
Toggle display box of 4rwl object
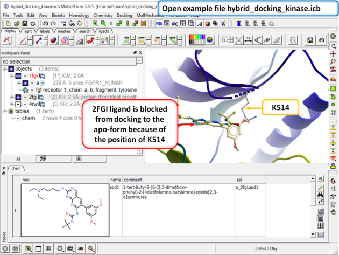(x=18, y=104)
